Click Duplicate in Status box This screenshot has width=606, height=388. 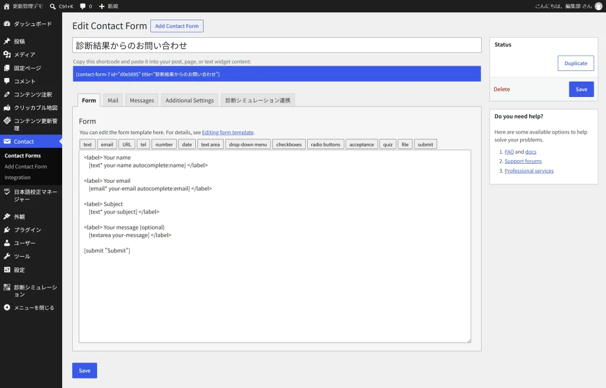click(x=575, y=63)
